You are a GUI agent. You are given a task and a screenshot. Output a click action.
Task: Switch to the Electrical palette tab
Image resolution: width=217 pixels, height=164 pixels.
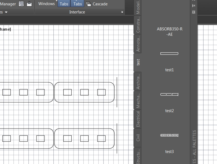pos(138,118)
